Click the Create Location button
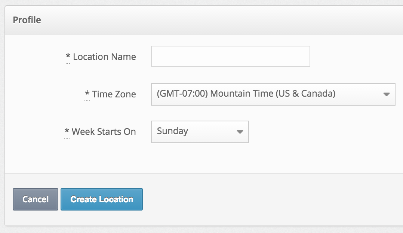This screenshot has height=233, width=403. pos(102,199)
